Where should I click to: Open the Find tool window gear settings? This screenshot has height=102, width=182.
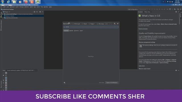(x=176, y=70)
